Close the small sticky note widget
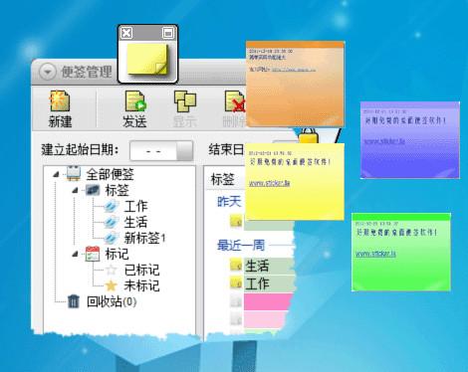Viewport: 468px width, 372px height. pos(126,33)
